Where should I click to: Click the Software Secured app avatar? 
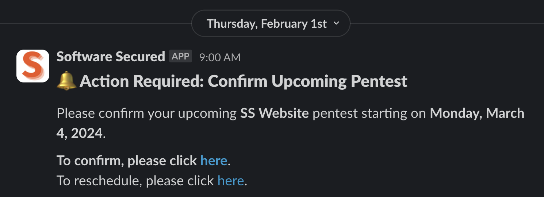(x=33, y=66)
